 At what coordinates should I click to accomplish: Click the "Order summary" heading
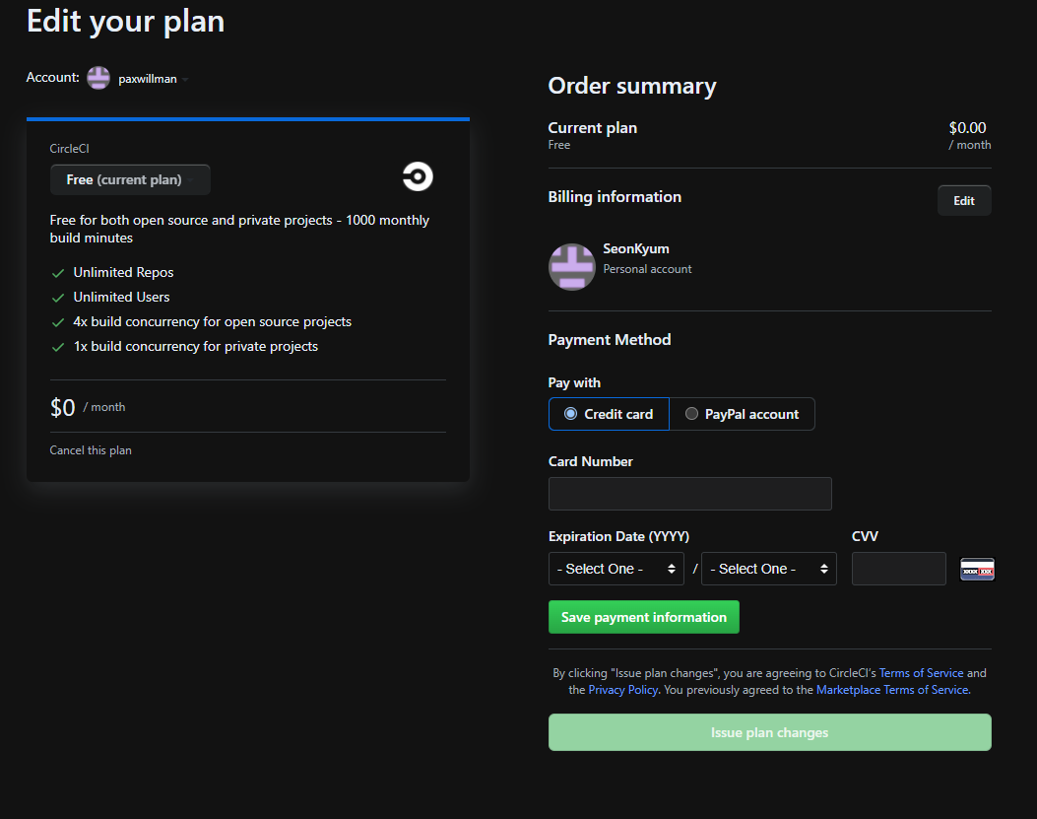(x=631, y=86)
